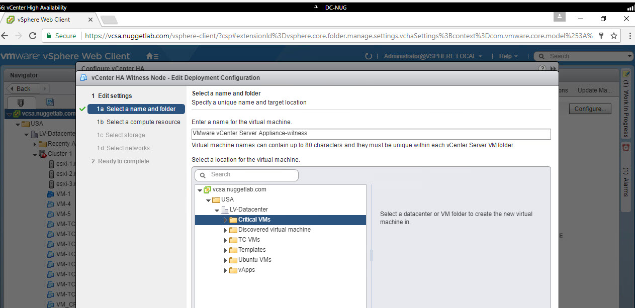This screenshot has width=635, height=308.
Task: Open the Help dropdown menu
Action: coord(508,56)
